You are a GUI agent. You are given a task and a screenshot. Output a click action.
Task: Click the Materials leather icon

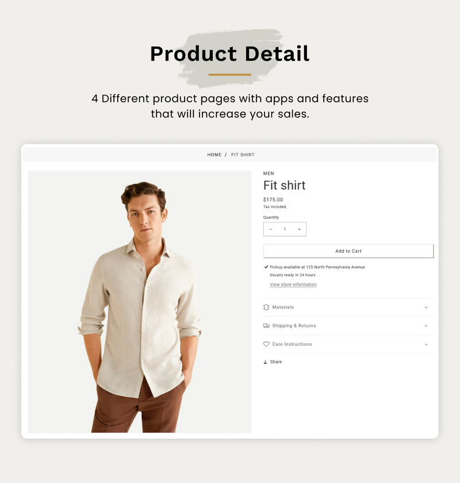pos(266,307)
